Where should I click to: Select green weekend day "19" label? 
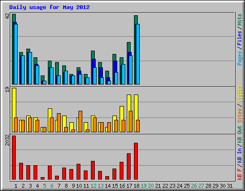(144, 186)
